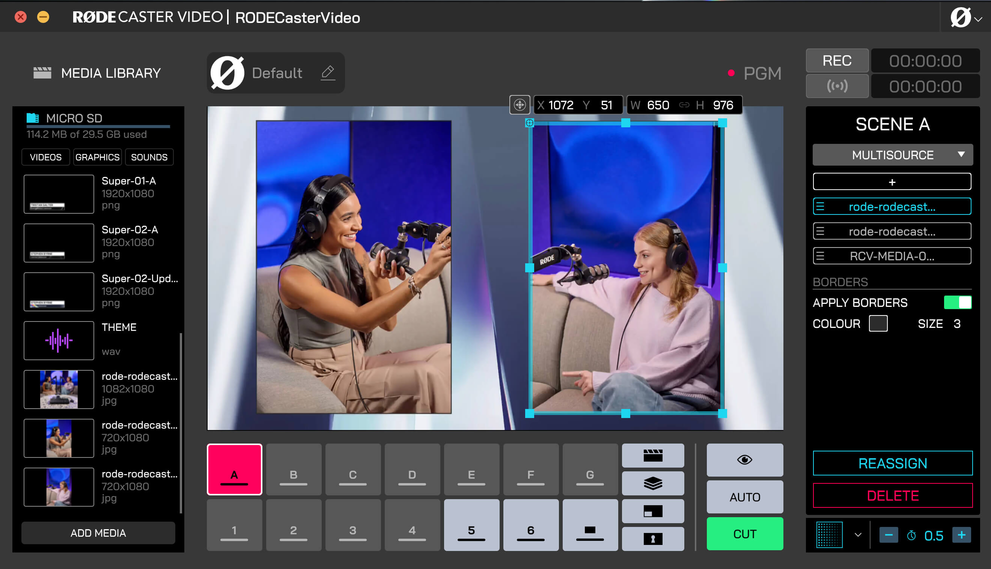Enable AUTO transition mode

(x=745, y=497)
